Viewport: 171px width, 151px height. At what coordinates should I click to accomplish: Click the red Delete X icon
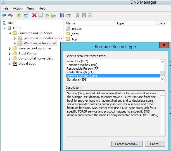[x=34, y=15]
